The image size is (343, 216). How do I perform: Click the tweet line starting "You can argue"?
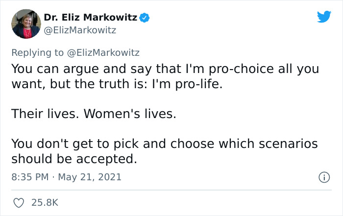pos(165,69)
